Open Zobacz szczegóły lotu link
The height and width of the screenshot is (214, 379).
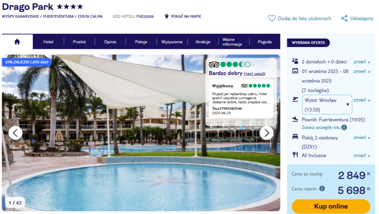[321, 127]
